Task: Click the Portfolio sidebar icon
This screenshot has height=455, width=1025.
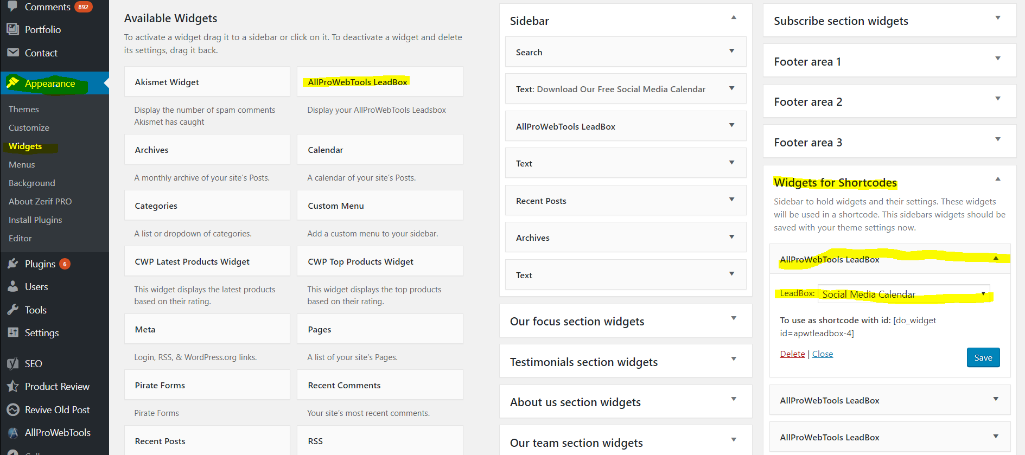Action: point(13,29)
